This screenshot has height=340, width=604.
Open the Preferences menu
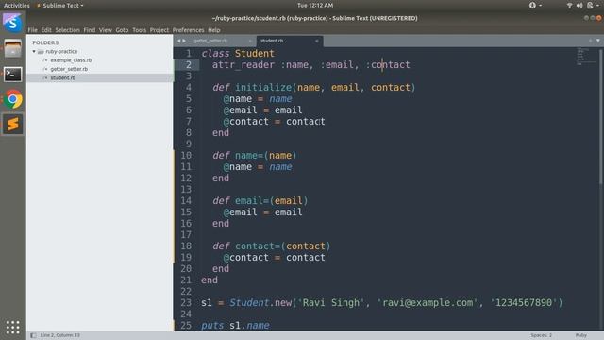(188, 30)
